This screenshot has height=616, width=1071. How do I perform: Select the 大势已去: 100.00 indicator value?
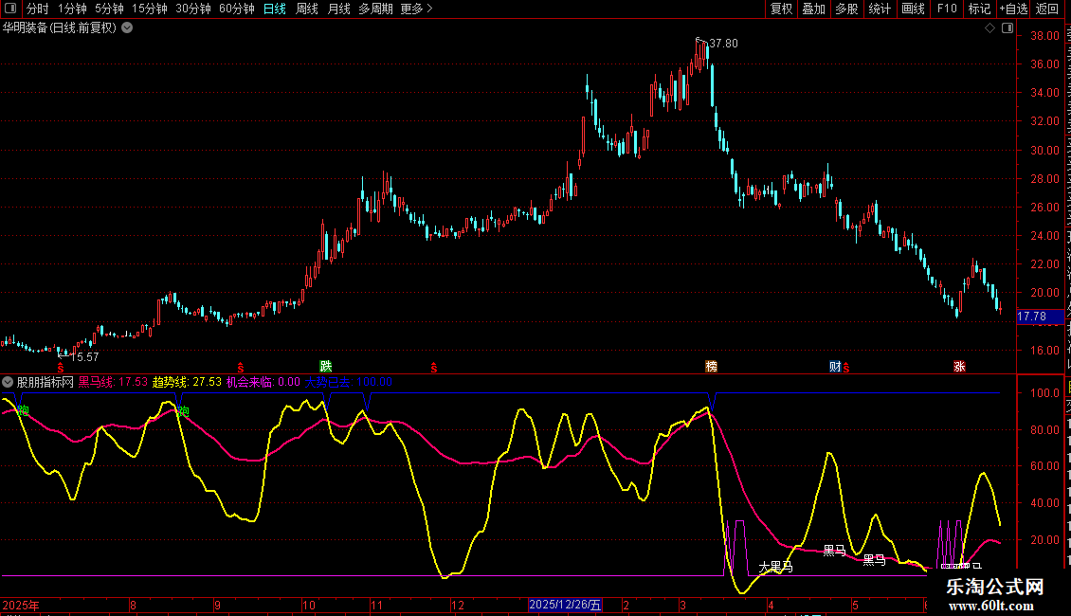click(x=349, y=382)
